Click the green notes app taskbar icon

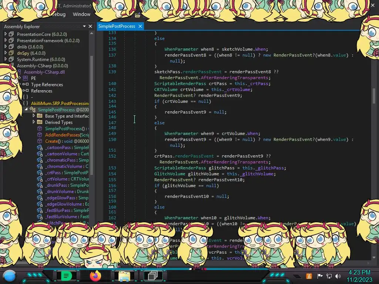coord(66,276)
